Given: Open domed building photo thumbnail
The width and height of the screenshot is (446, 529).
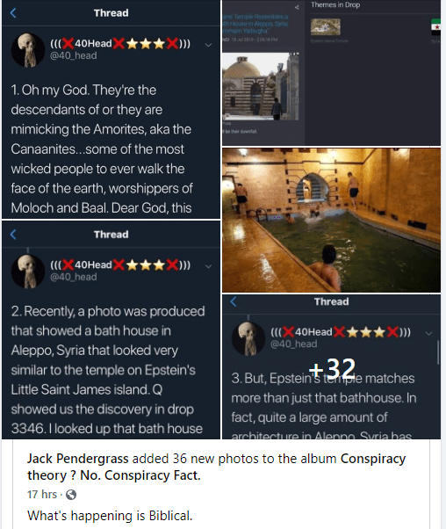Looking at the screenshot, I should (x=260, y=86).
